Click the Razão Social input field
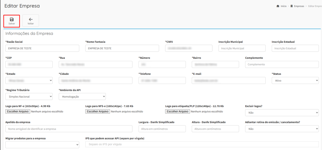 42,48
